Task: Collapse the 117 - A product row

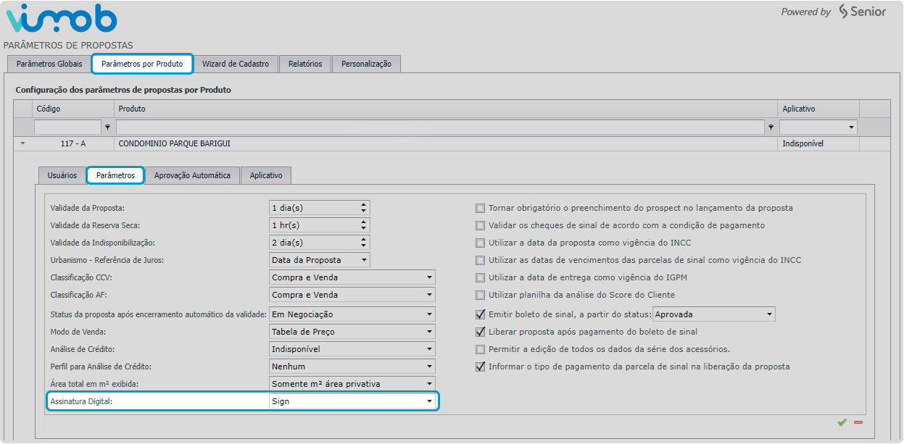Action: pos(22,143)
